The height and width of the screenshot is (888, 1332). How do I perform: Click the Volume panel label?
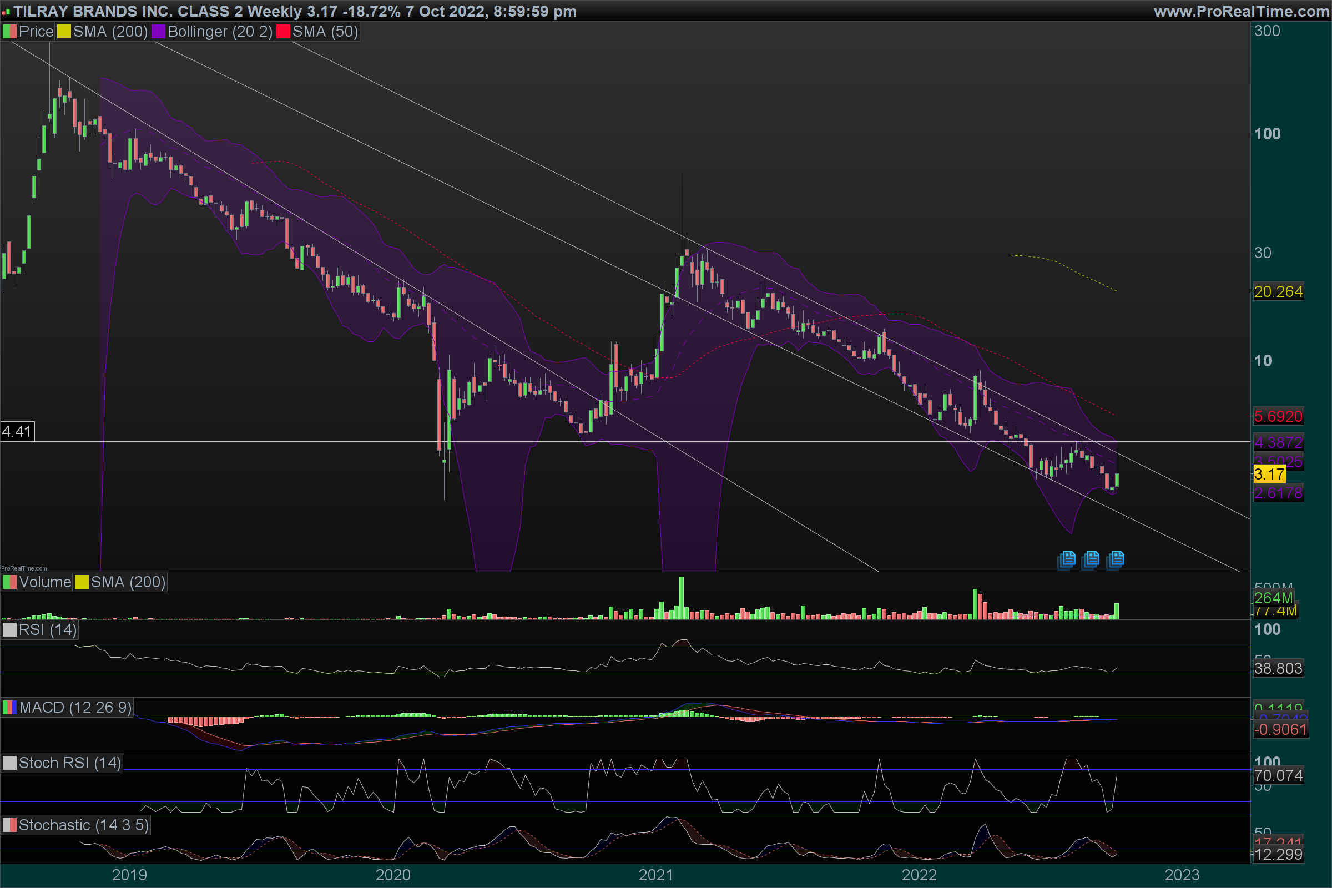[45, 582]
